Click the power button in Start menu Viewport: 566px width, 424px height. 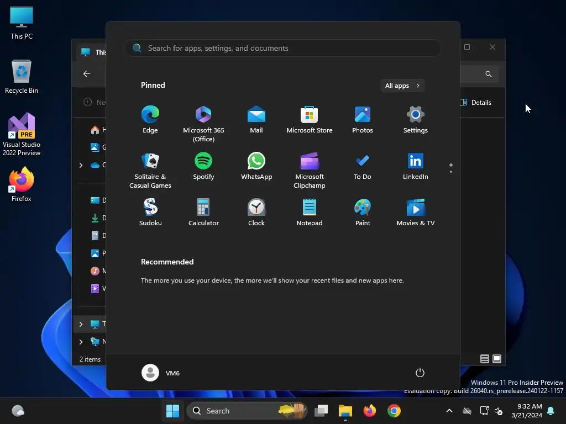tap(420, 373)
